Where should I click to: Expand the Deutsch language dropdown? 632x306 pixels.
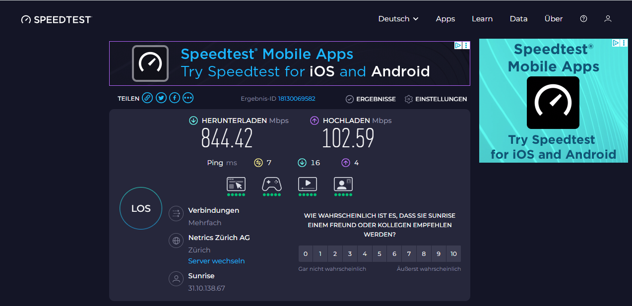click(398, 19)
